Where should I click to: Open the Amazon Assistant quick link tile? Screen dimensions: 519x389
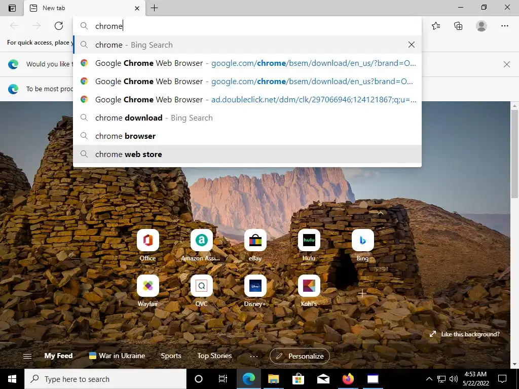(201, 245)
